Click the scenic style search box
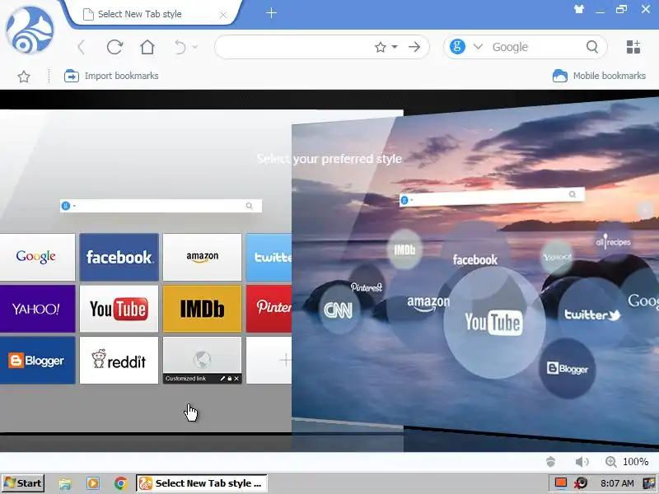 (492, 197)
